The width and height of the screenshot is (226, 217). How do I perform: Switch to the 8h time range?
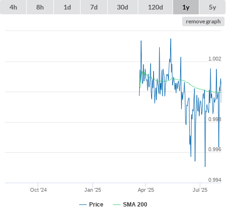(40, 7)
